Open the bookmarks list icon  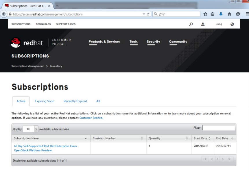pyautogui.click(x=213, y=14)
